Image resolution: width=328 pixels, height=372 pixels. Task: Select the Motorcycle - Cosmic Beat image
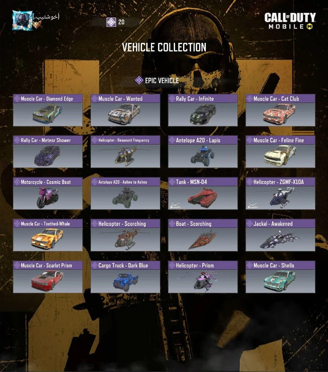point(48,198)
